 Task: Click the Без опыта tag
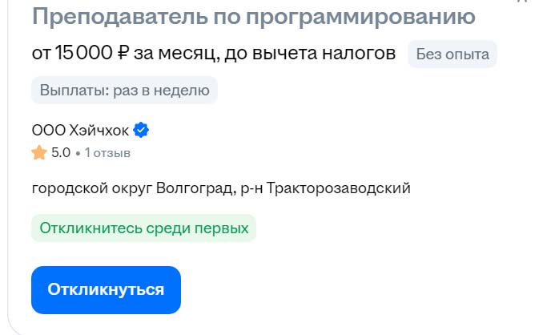pyautogui.click(x=452, y=54)
